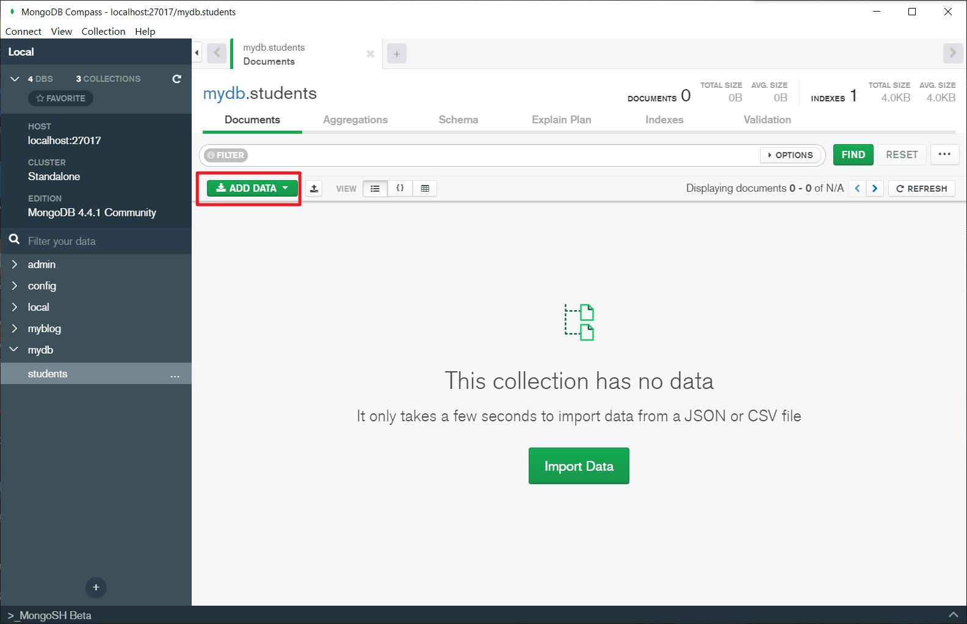This screenshot has height=624, width=967.
Task: Switch to List view
Action: (x=375, y=189)
